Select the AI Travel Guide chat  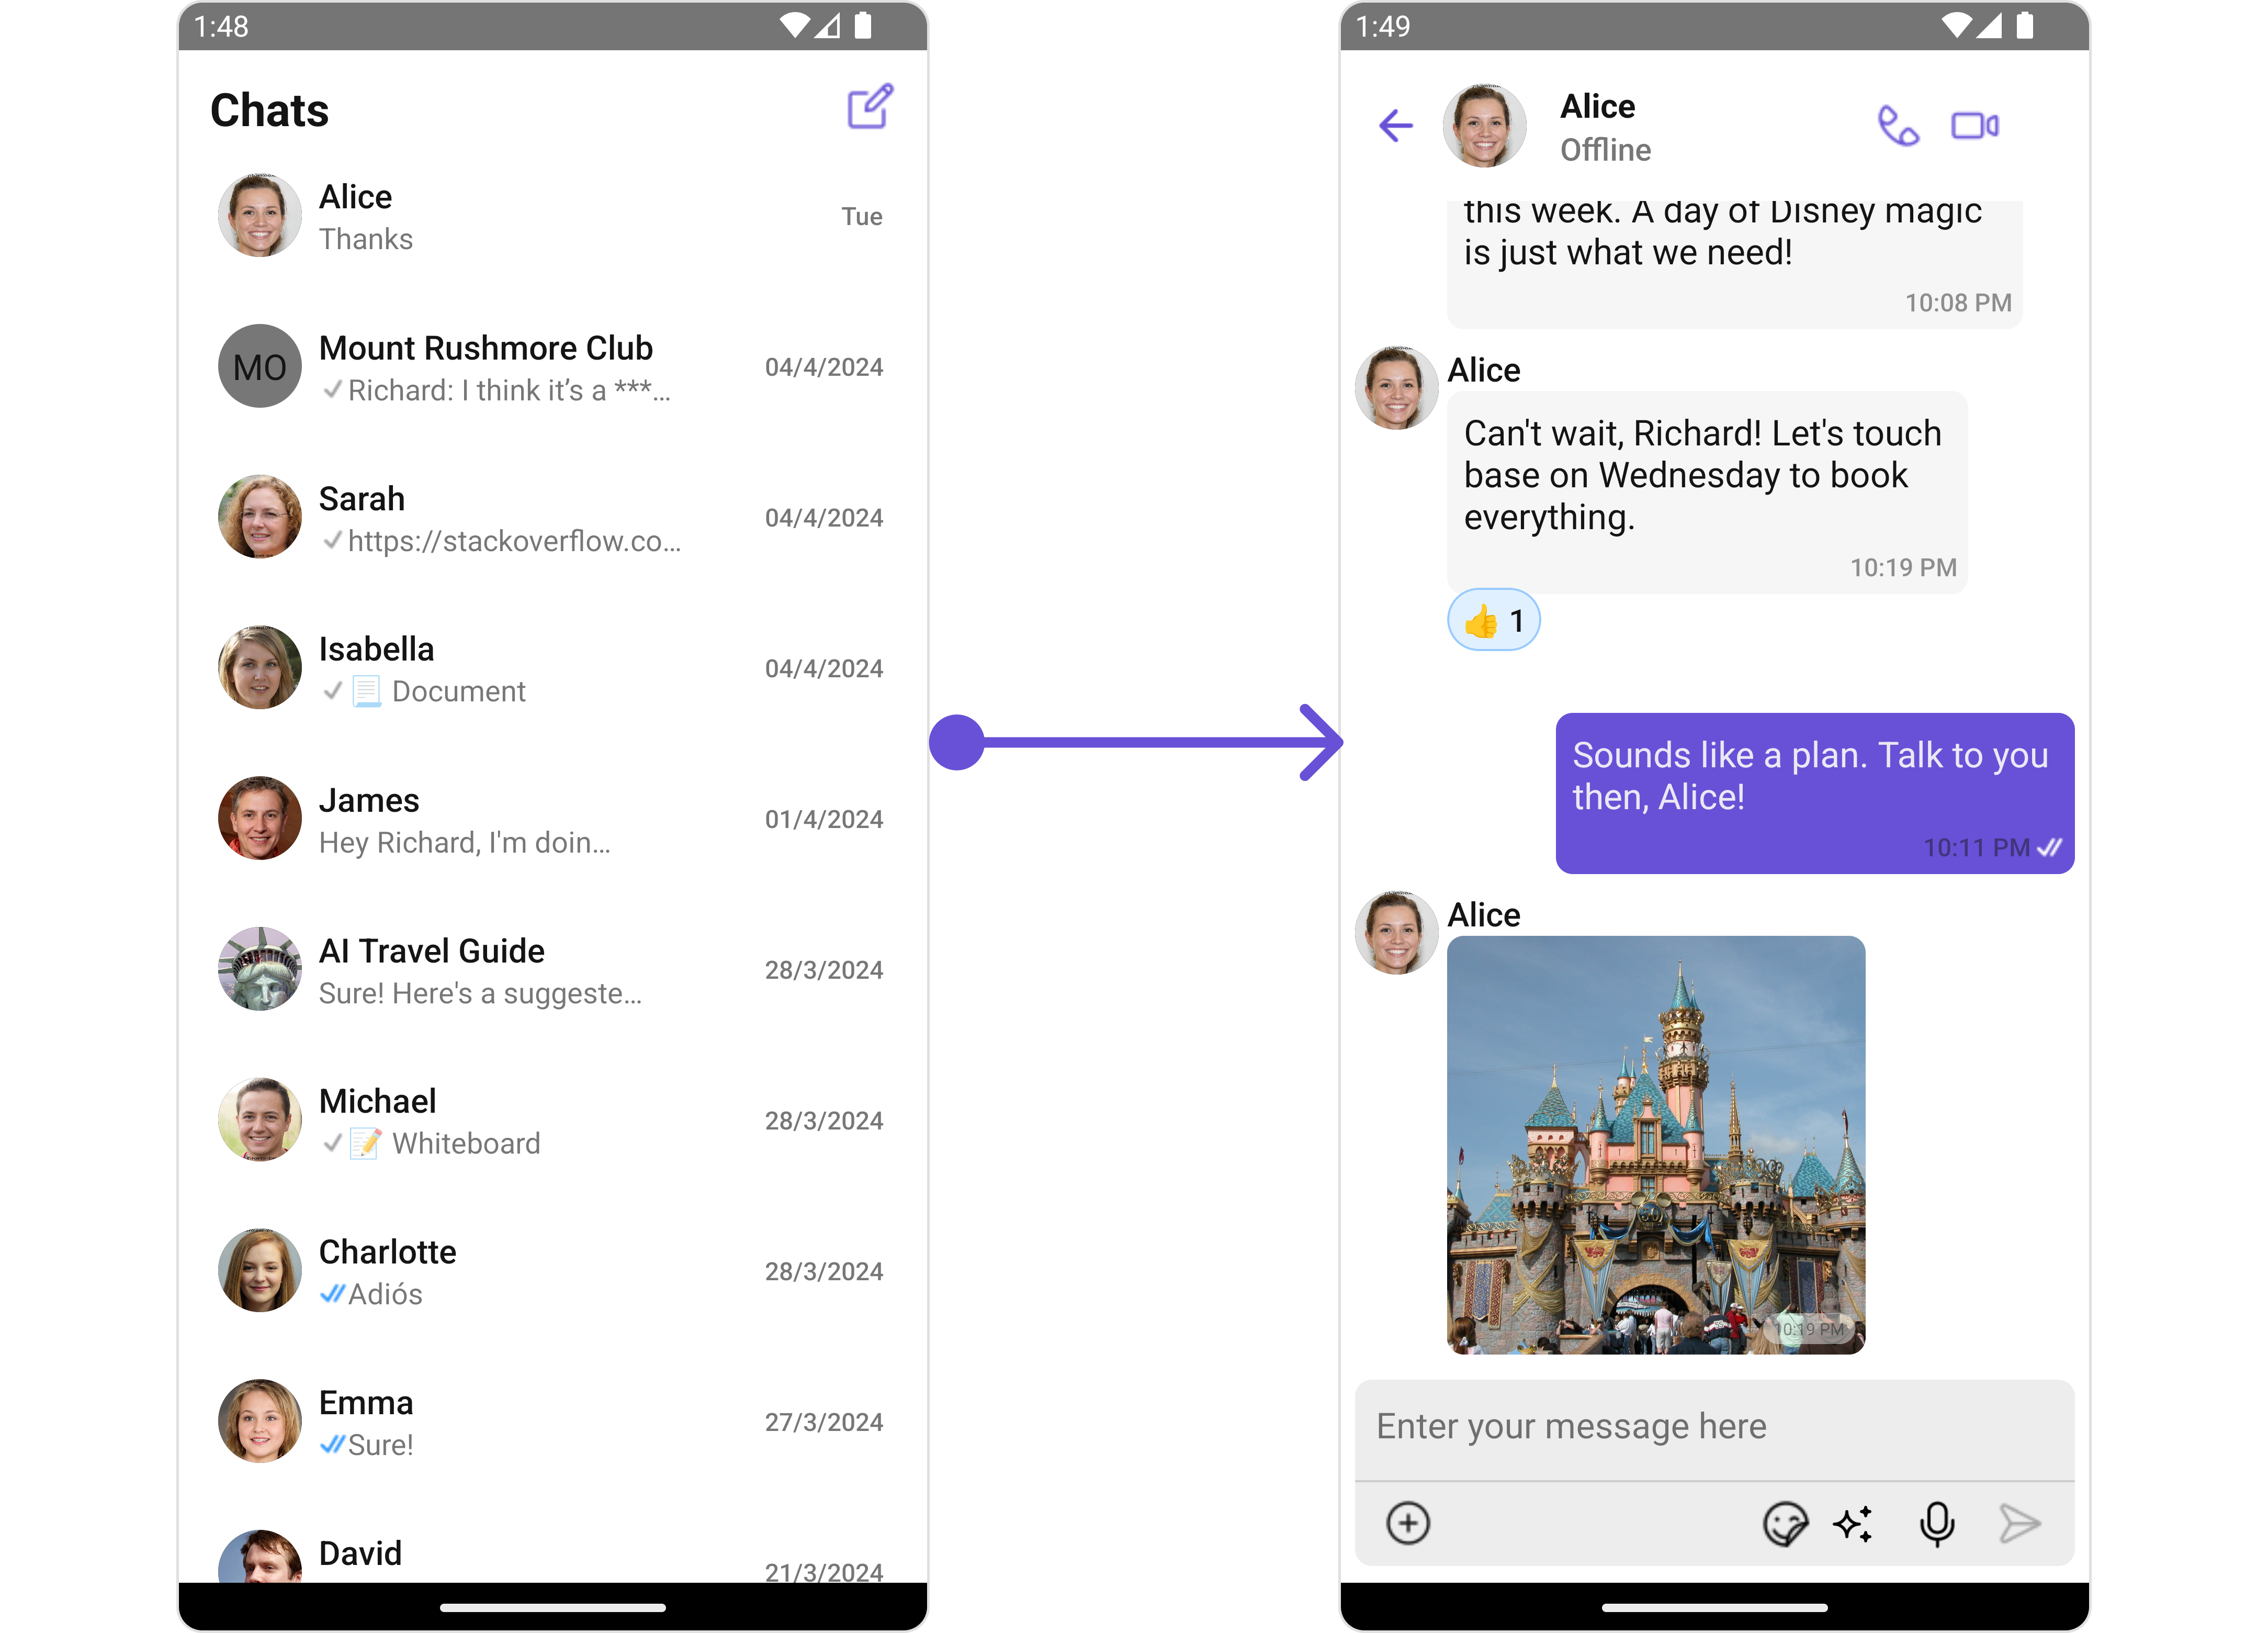coord(551,969)
